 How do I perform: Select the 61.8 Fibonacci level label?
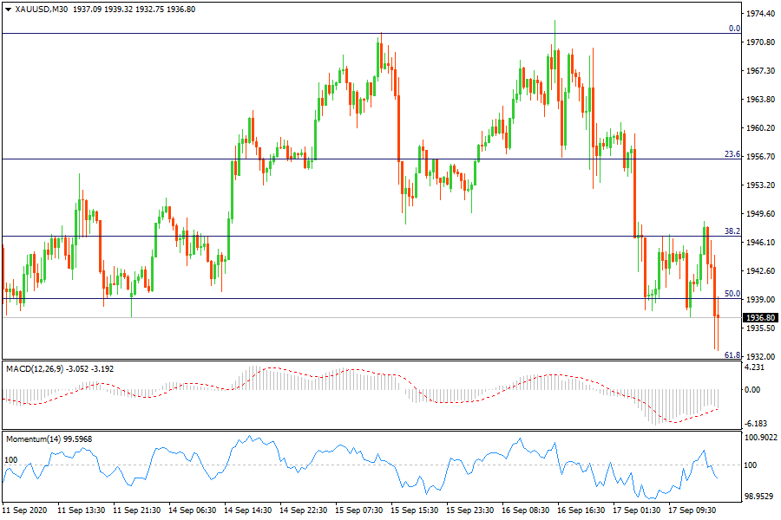(x=732, y=354)
